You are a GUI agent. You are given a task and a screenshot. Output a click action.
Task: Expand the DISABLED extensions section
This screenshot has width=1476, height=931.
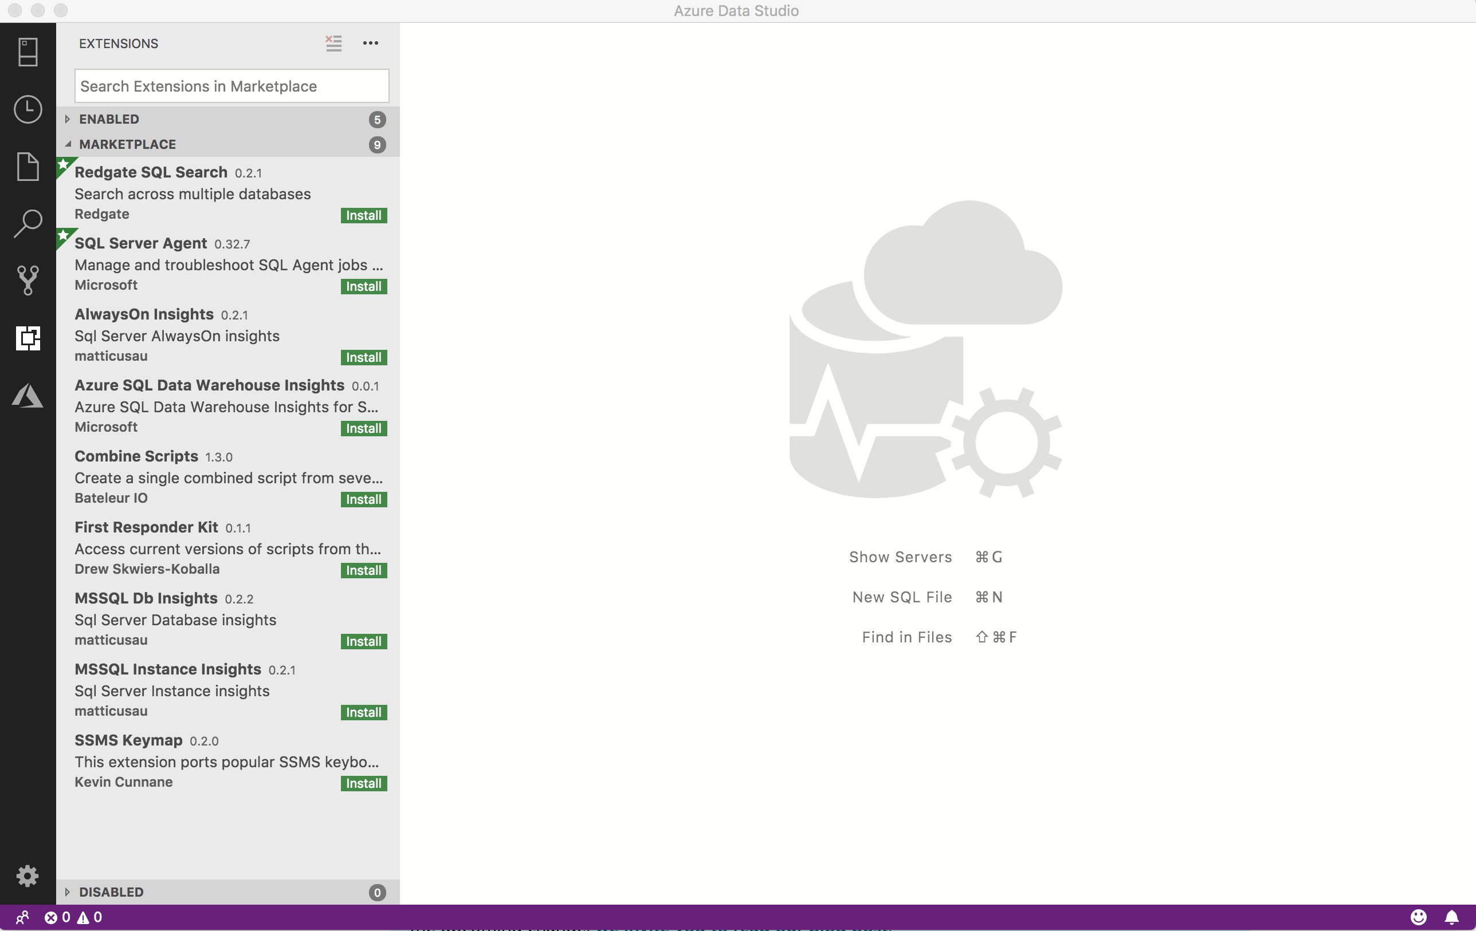point(68,891)
